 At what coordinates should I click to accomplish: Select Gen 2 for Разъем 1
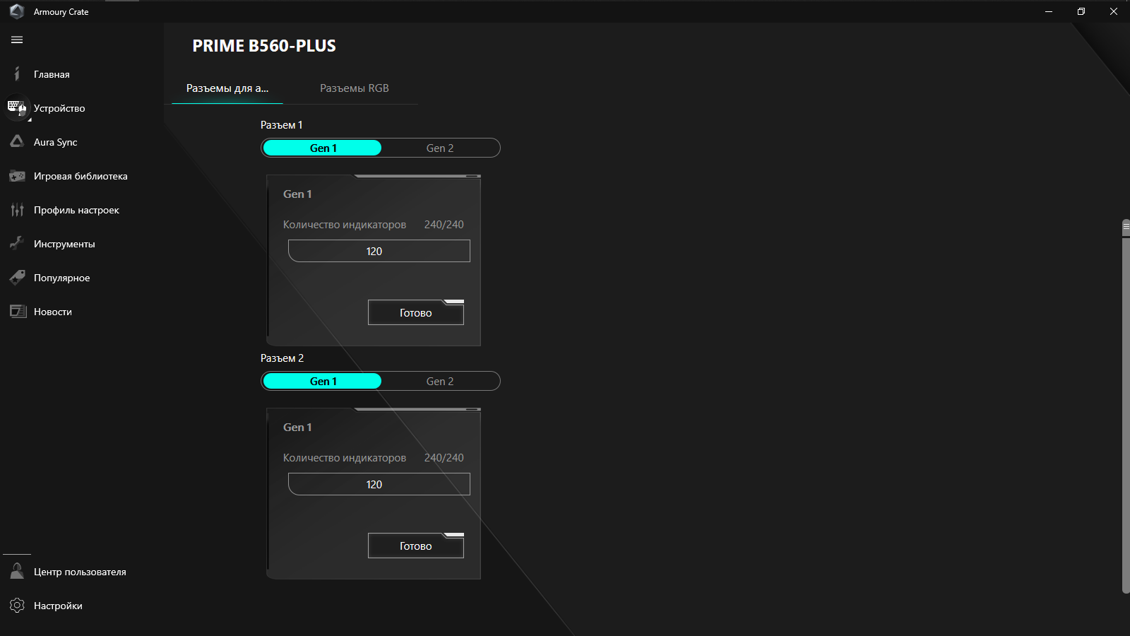coord(440,148)
